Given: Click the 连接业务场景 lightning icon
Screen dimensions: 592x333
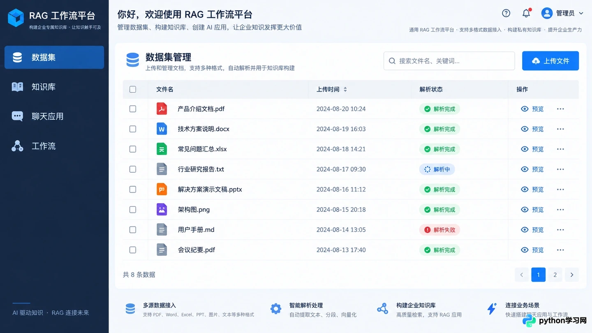Looking at the screenshot, I should point(492,309).
